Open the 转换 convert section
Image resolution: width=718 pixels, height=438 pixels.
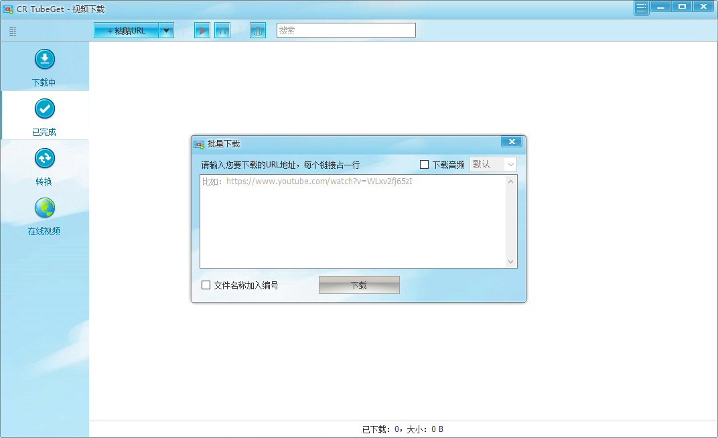(44, 165)
